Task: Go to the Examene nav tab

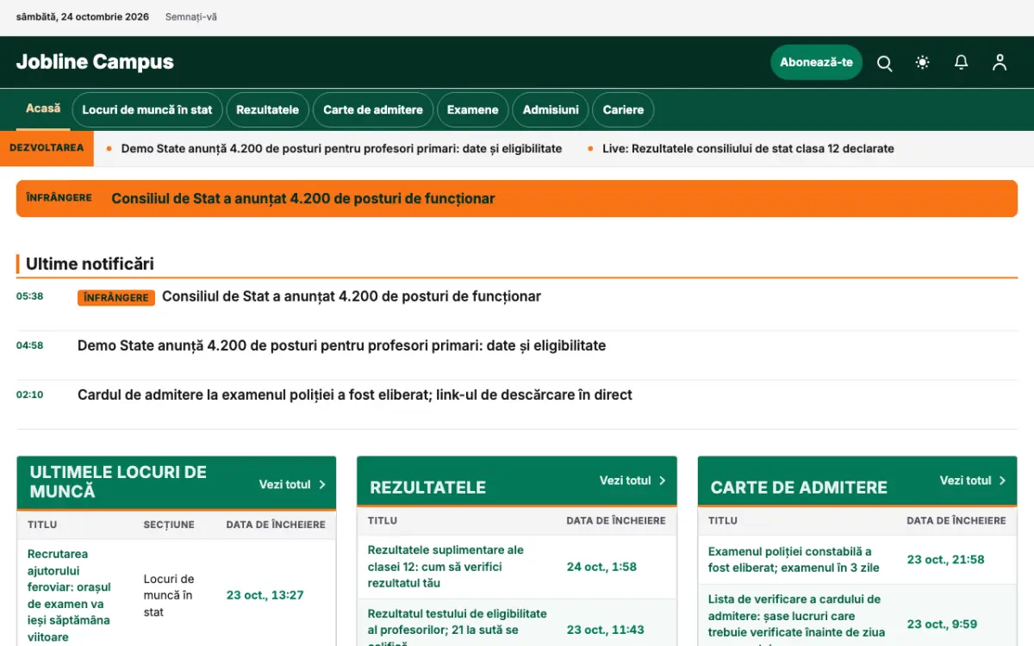Action: click(x=472, y=109)
